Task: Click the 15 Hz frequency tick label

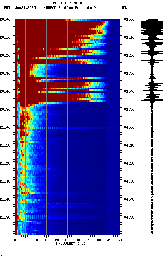Action: tap(46, 240)
